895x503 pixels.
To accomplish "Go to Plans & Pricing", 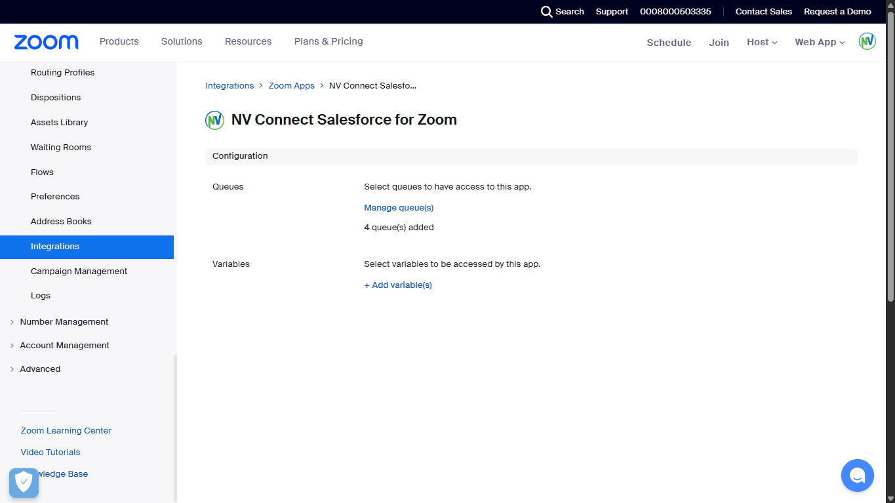I will pyautogui.click(x=328, y=41).
